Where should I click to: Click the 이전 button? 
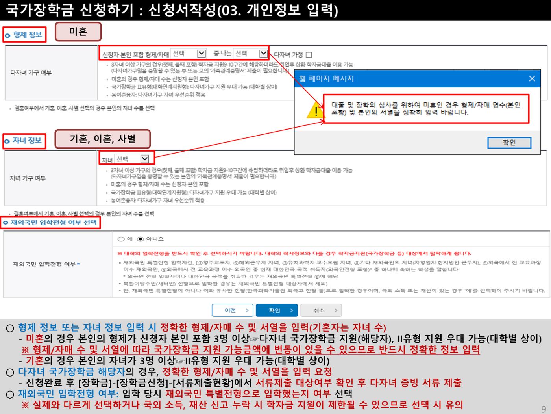[x=233, y=310]
